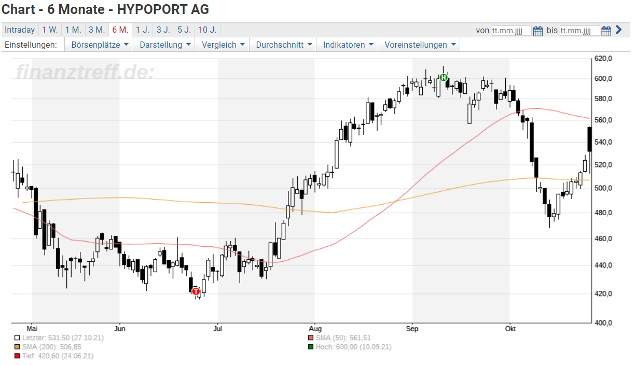Select the 6 M. timeframe tab
The image size is (636, 365).
(x=120, y=30)
